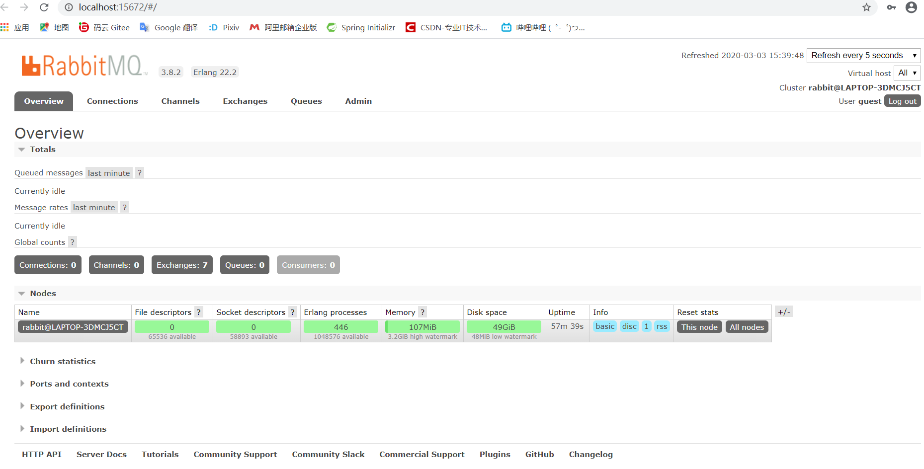Click the basic info tag
The height and width of the screenshot is (469, 924).
click(x=605, y=326)
